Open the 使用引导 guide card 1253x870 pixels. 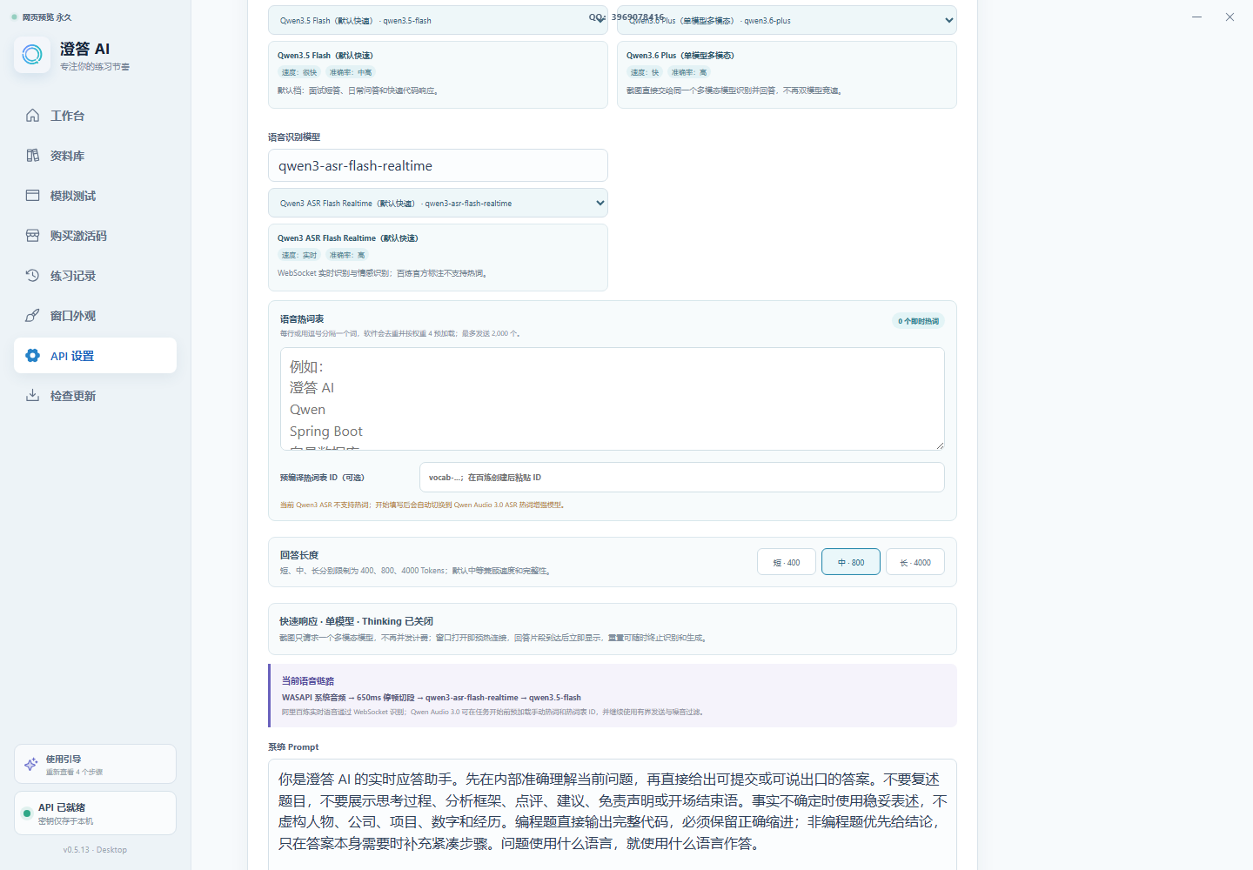95,764
